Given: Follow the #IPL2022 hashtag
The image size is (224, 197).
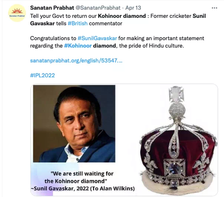Looking at the screenshot, I should coord(42,75).
